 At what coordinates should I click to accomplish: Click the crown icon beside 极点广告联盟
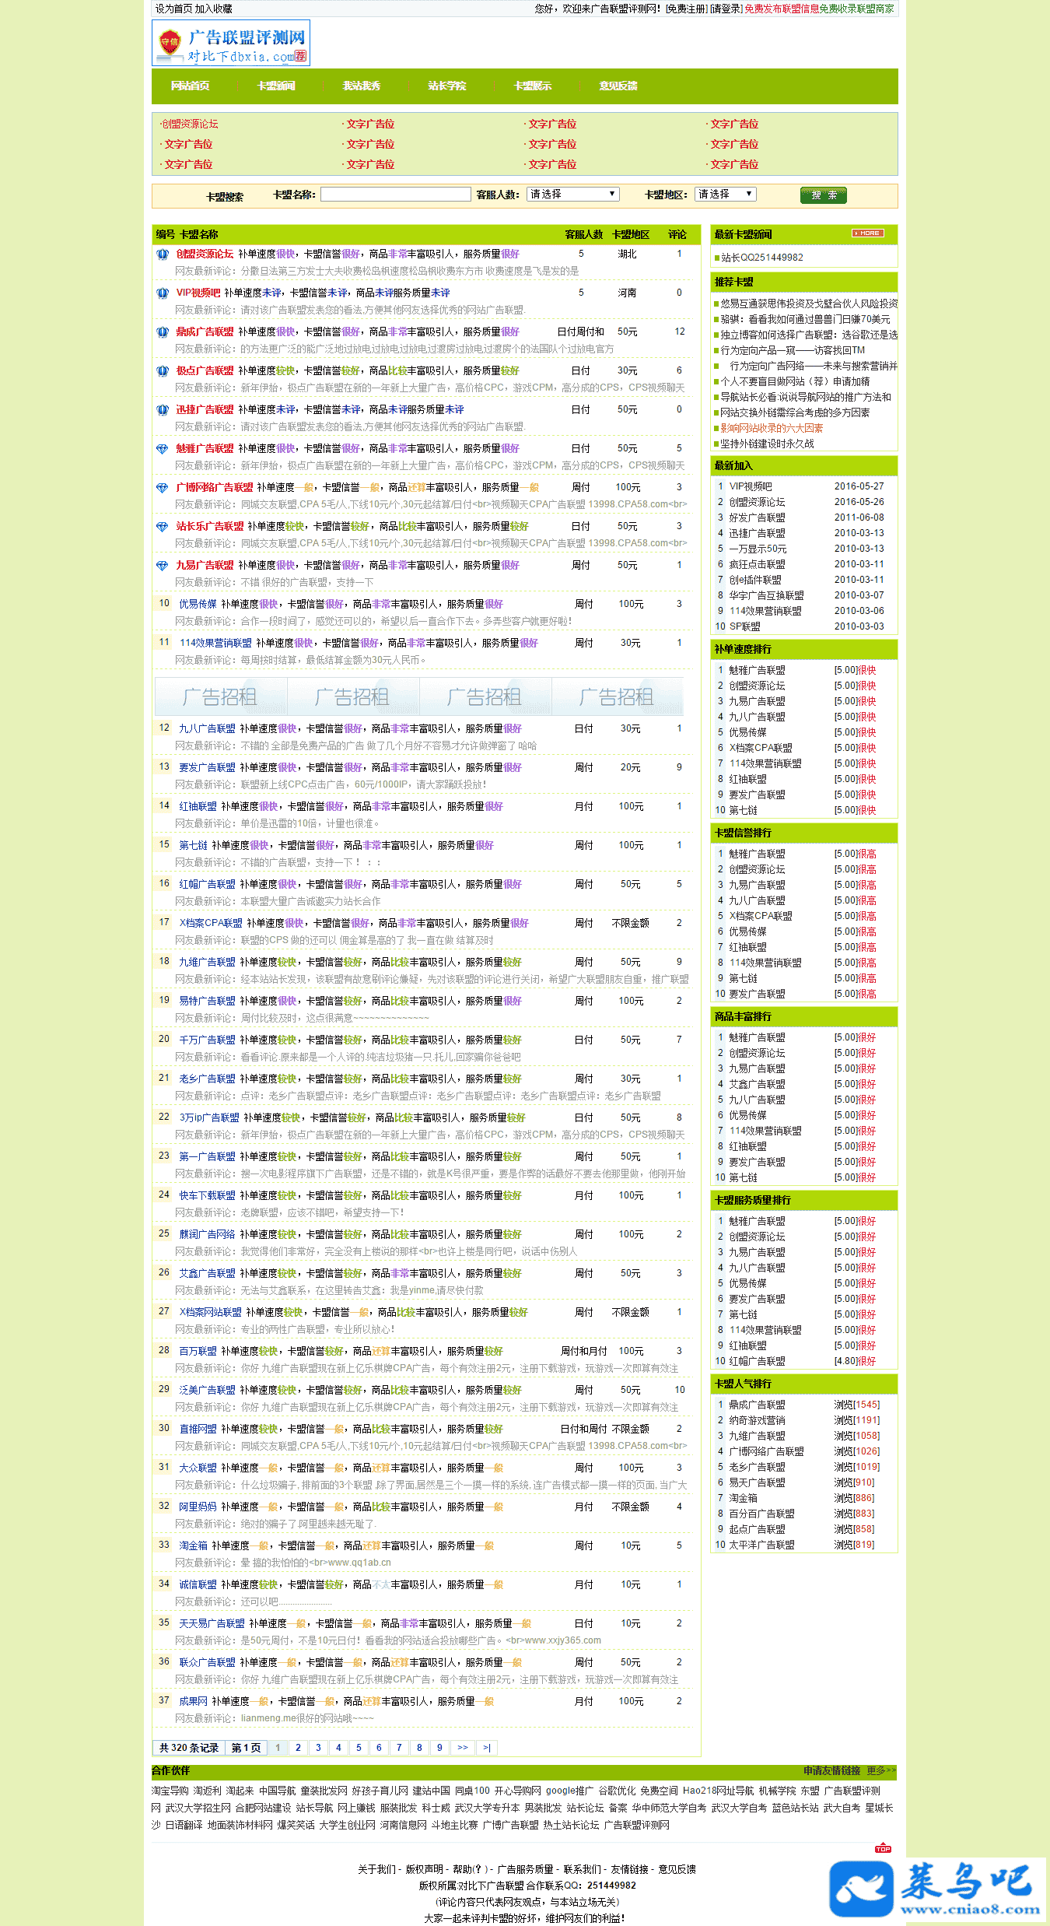[163, 370]
